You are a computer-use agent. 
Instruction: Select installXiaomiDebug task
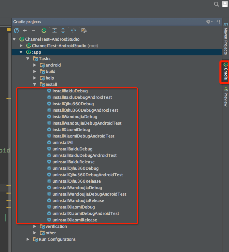click(x=71, y=129)
